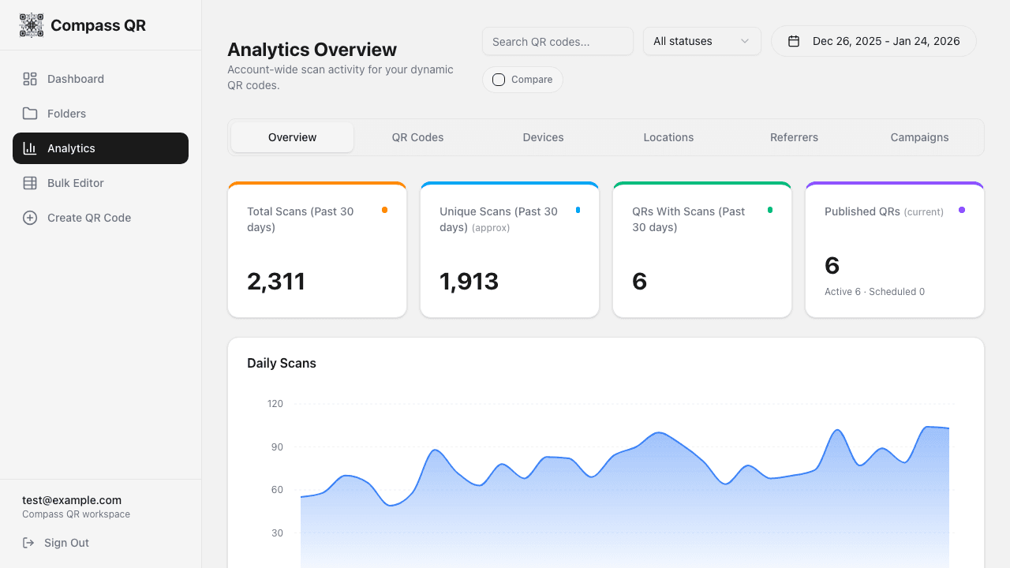Click the Sign Out arrow icon
The height and width of the screenshot is (568, 1010).
coord(28,543)
